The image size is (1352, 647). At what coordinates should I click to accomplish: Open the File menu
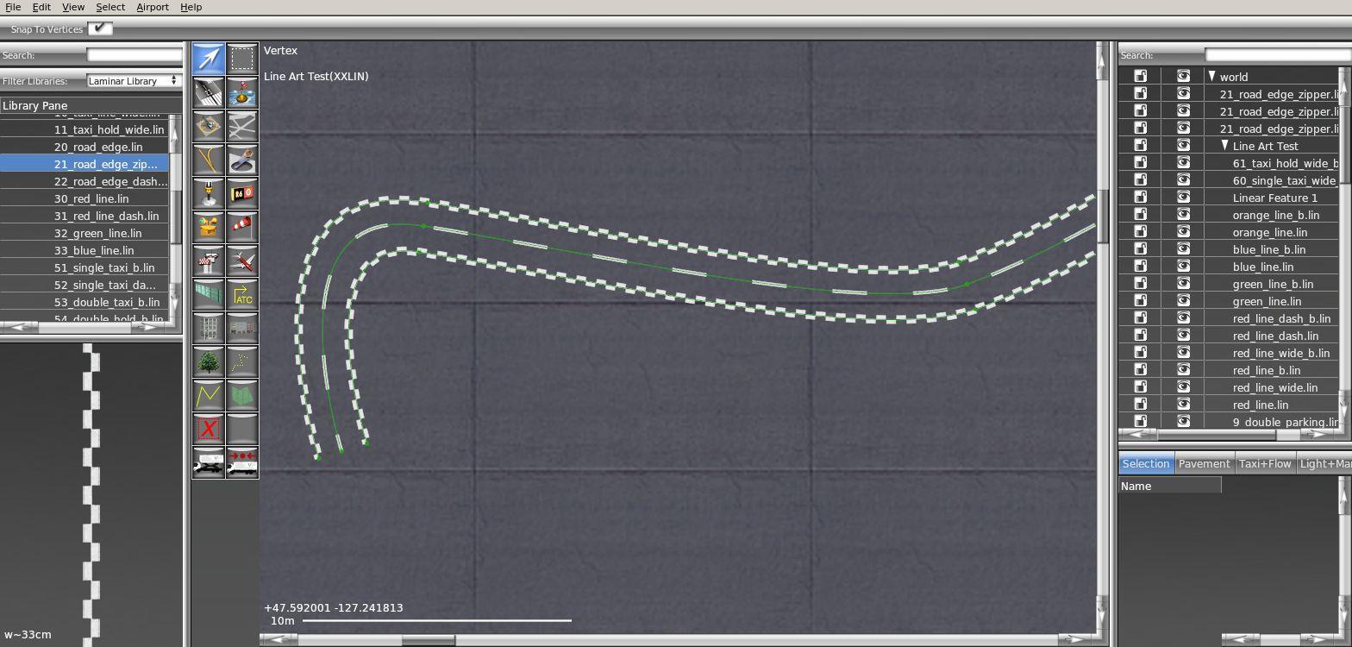(x=13, y=7)
